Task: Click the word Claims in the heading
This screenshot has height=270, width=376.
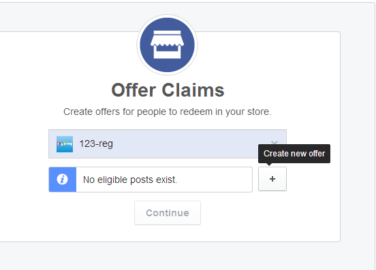Action: [193, 90]
